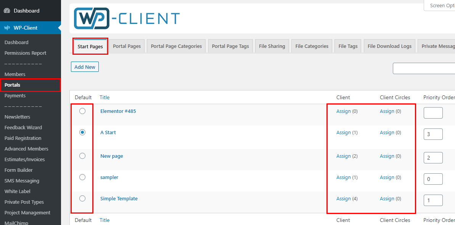
Task: Sort by Title in table footer
Action: coord(105,220)
